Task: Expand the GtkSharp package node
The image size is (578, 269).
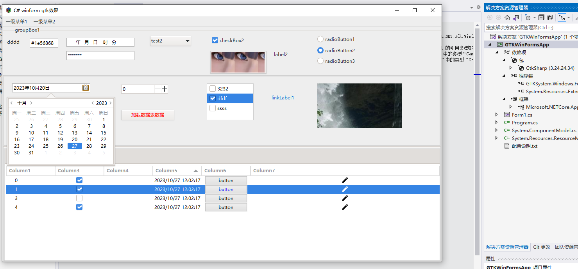Action: pyautogui.click(x=510, y=68)
